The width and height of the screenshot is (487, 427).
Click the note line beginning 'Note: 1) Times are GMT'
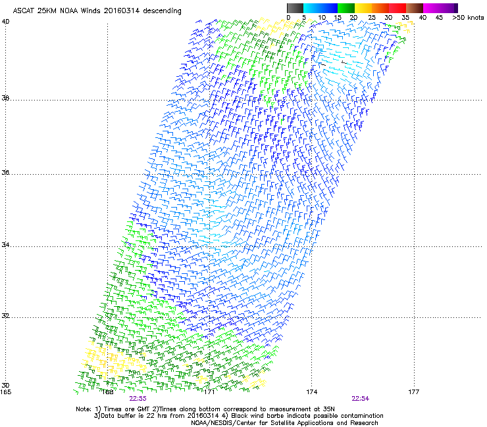[205, 409]
